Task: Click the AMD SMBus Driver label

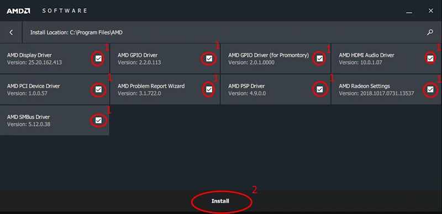Action: [28, 117]
